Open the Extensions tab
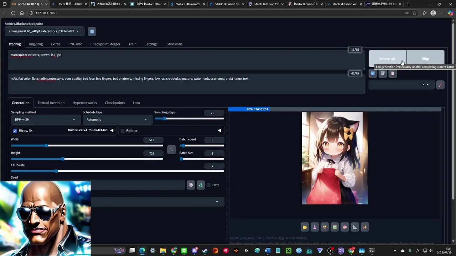 click(x=174, y=44)
